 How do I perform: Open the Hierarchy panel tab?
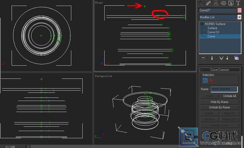coord(216,3)
